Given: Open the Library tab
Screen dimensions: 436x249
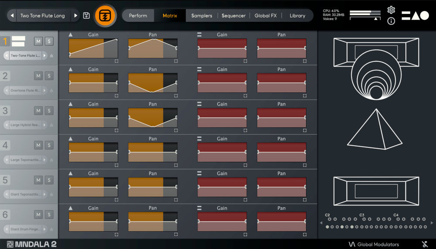Looking at the screenshot, I should coord(297,16).
